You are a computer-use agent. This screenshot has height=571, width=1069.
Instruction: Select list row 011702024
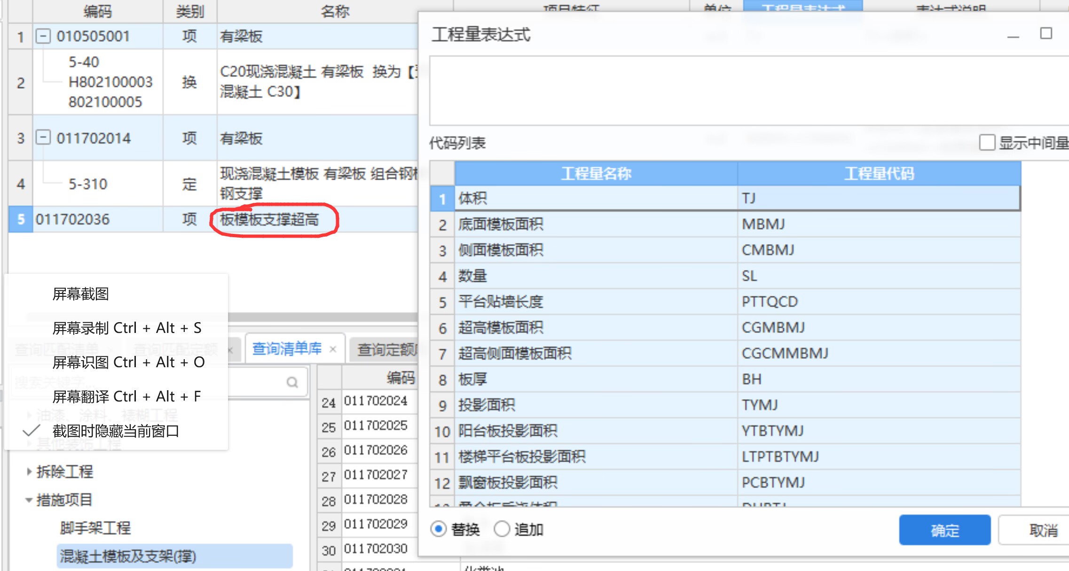[x=368, y=401]
